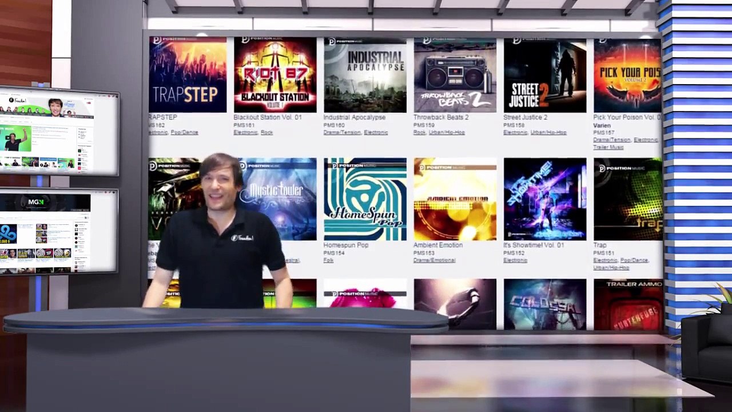Open the Street Justice 2 album cover
The image size is (732, 412).
(545, 75)
